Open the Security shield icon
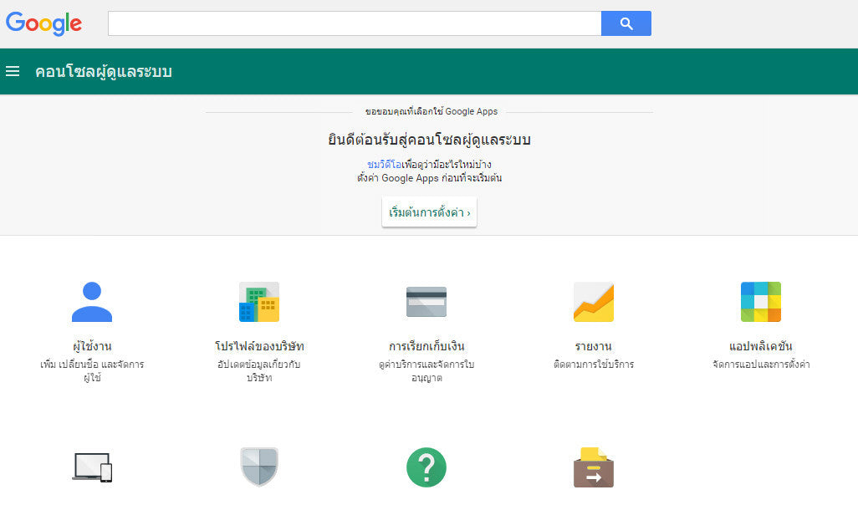 pyautogui.click(x=259, y=467)
